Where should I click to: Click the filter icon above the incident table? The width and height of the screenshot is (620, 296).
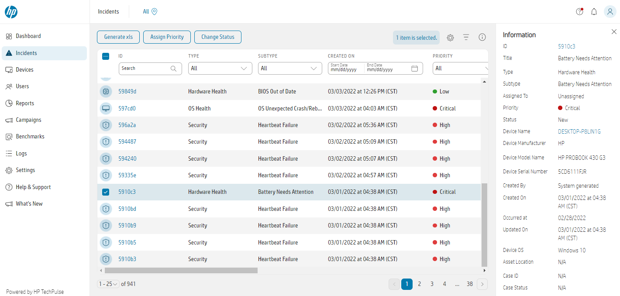[x=466, y=38]
